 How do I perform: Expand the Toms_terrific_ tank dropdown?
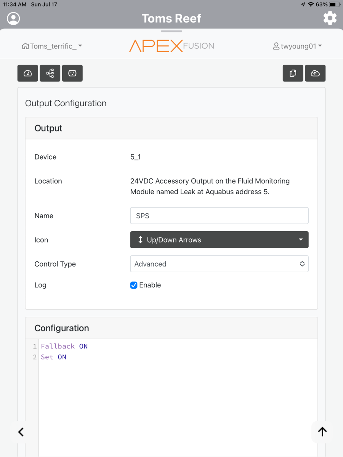pos(52,46)
